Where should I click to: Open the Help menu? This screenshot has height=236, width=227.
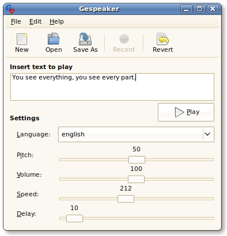(x=56, y=21)
